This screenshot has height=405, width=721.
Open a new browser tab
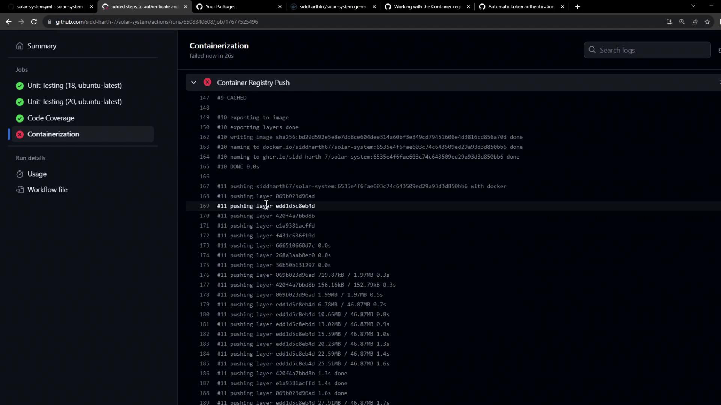coord(577,7)
